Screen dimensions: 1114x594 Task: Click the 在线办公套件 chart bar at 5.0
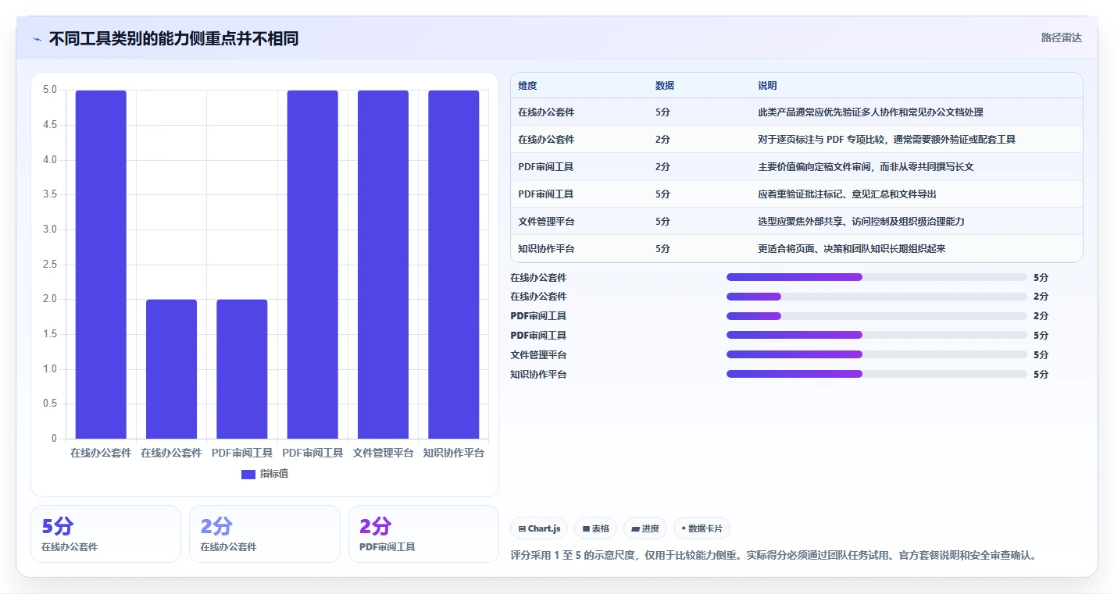101,264
